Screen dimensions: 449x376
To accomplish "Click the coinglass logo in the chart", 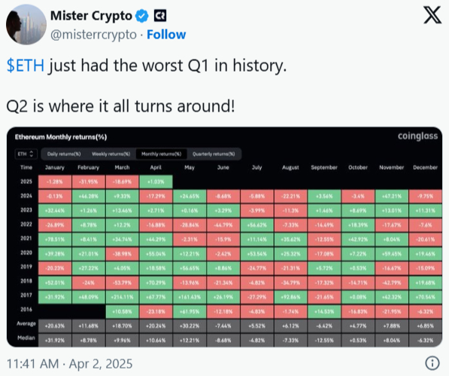I will tap(417, 136).
